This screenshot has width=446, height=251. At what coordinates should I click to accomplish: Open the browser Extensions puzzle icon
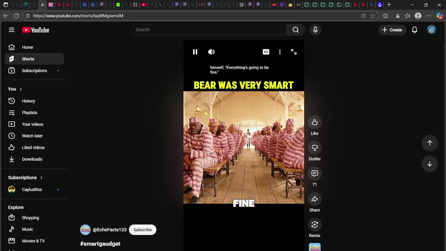click(x=385, y=16)
